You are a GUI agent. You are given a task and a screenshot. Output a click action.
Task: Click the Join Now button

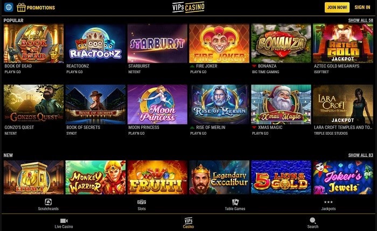pyautogui.click(x=337, y=8)
